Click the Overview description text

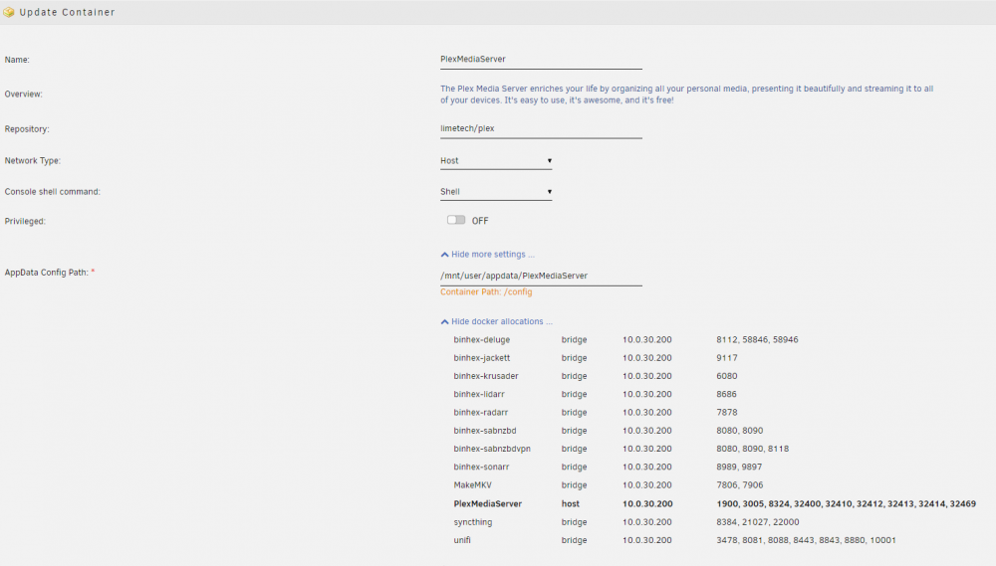[x=686, y=94]
